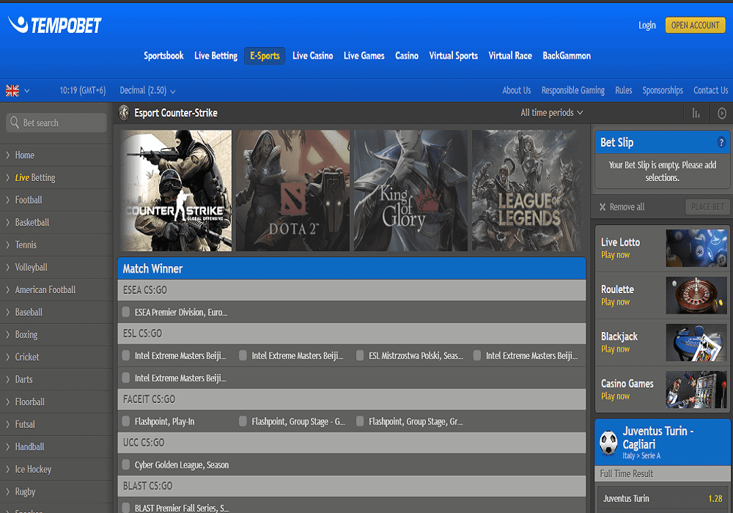Screen dimensions: 733x513
Task: Open the Live Games tab
Action: coord(364,56)
